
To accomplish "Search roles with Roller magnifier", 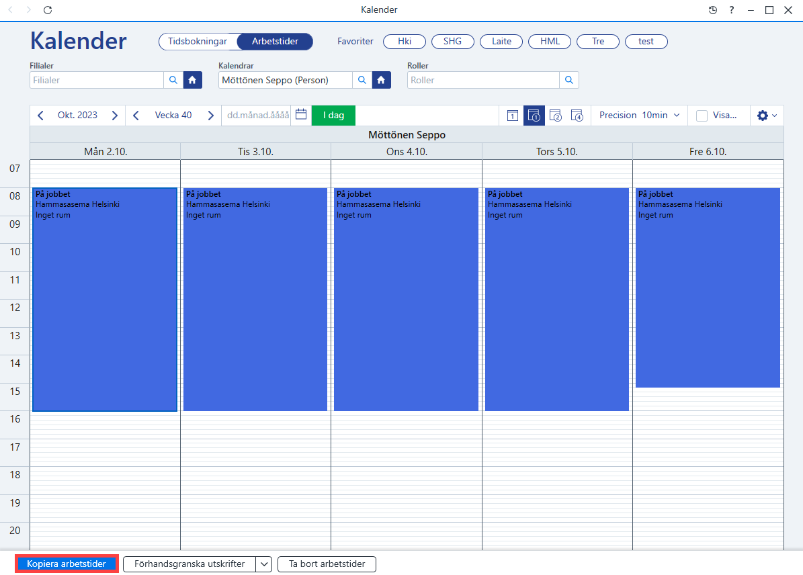I will point(569,80).
